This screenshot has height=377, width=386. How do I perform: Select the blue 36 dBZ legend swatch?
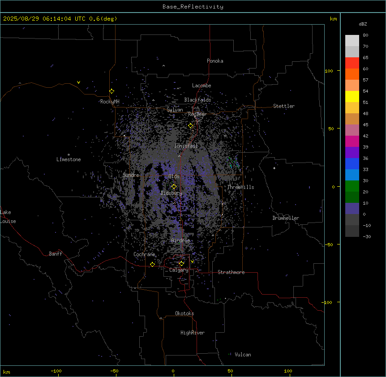pyautogui.click(x=352, y=163)
